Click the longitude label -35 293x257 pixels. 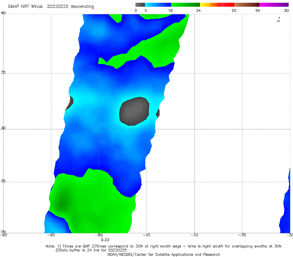click(x=242, y=235)
